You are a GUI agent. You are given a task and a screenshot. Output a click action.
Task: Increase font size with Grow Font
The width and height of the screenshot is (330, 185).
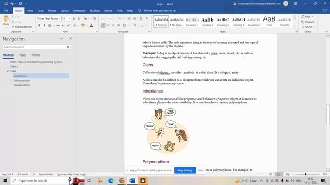pos(74,18)
